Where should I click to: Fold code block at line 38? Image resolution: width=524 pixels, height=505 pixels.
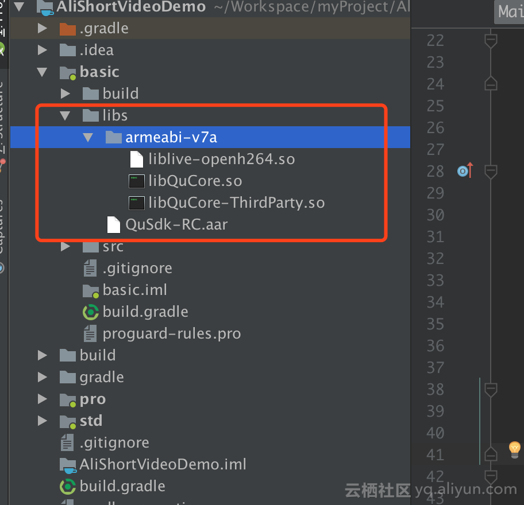(491, 390)
